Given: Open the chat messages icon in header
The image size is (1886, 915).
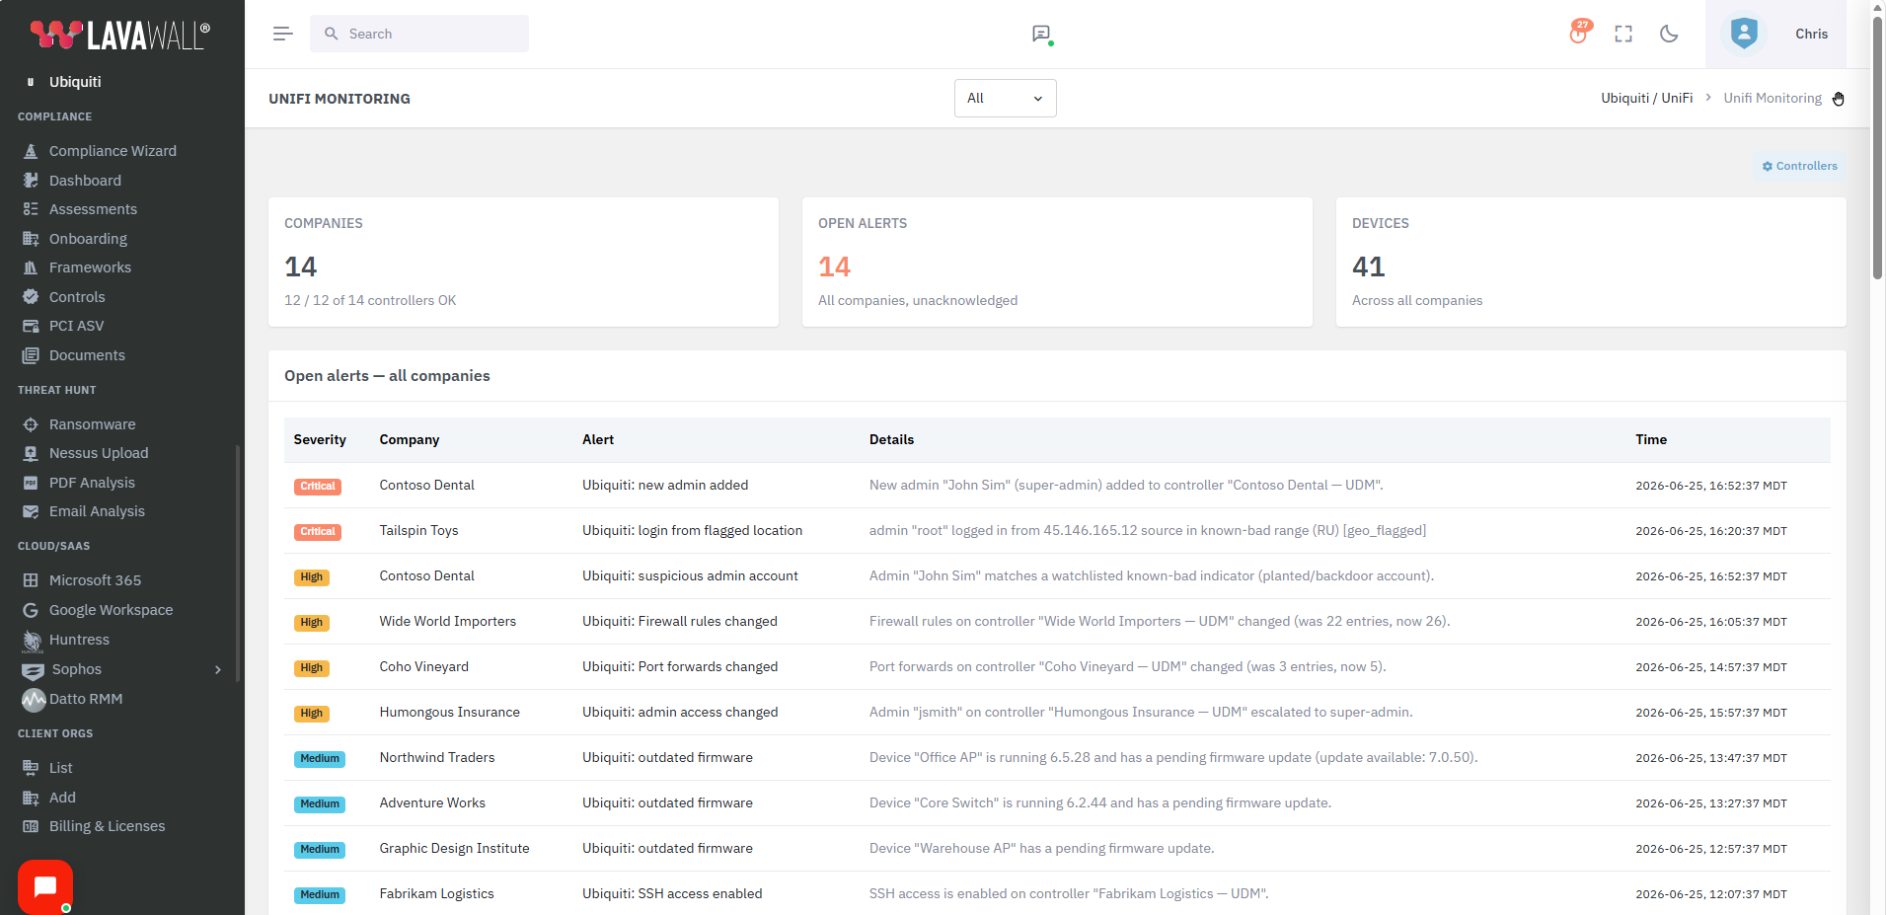Looking at the screenshot, I should [1041, 35].
